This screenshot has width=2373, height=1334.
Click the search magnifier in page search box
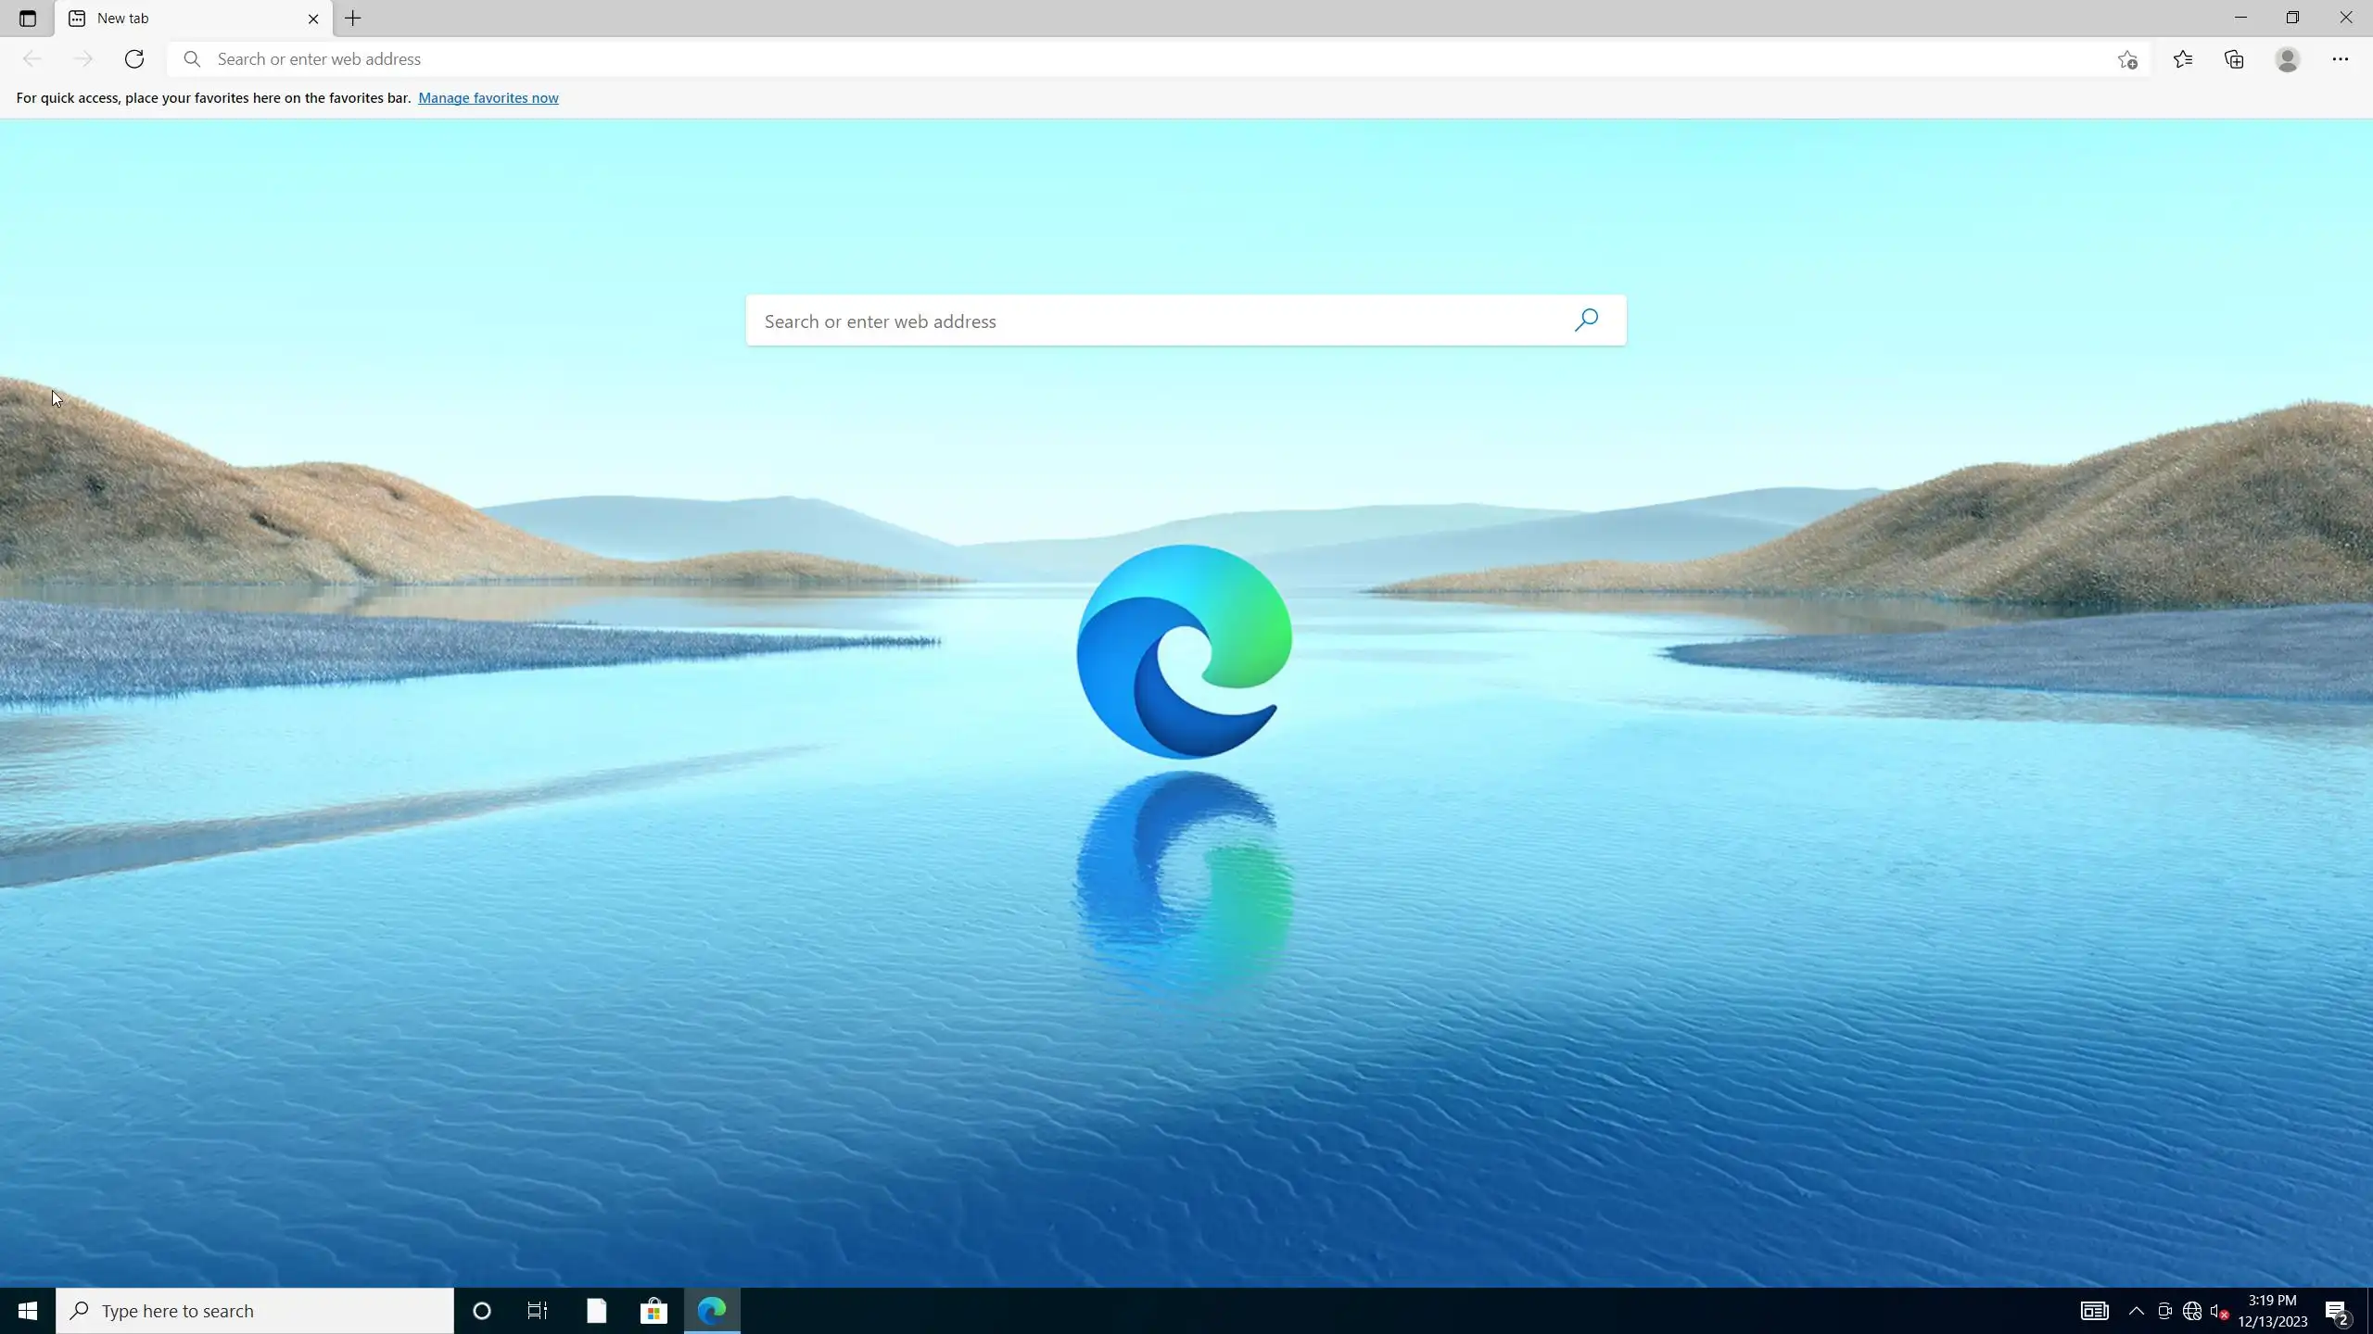click(1586, 321)
